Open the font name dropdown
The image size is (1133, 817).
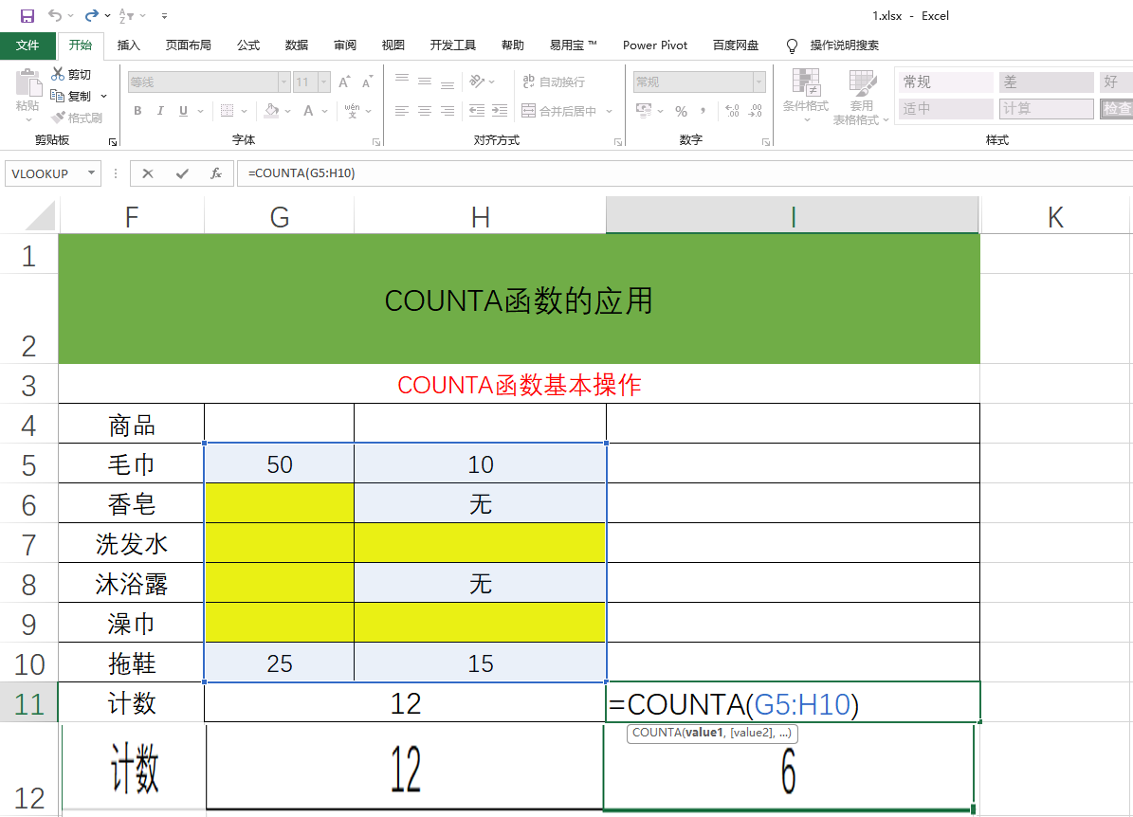point(284,82)
